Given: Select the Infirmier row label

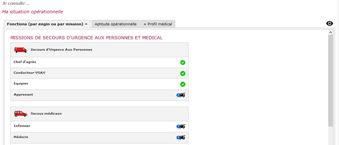Looking at the screenshot, I should [22, 126].
